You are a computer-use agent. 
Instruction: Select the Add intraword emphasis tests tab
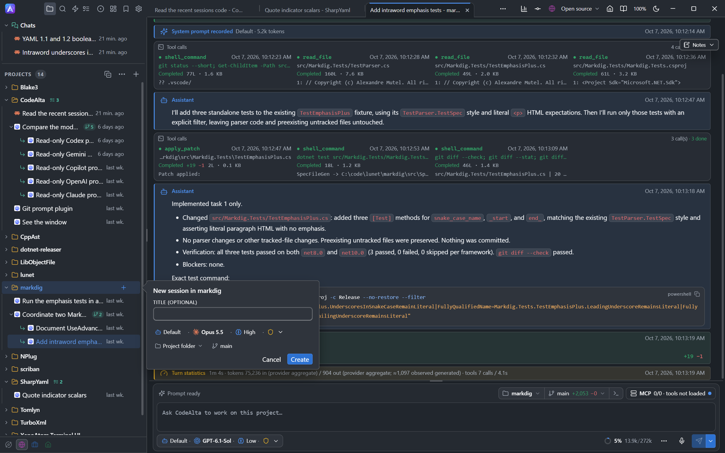tap(415, 10)
